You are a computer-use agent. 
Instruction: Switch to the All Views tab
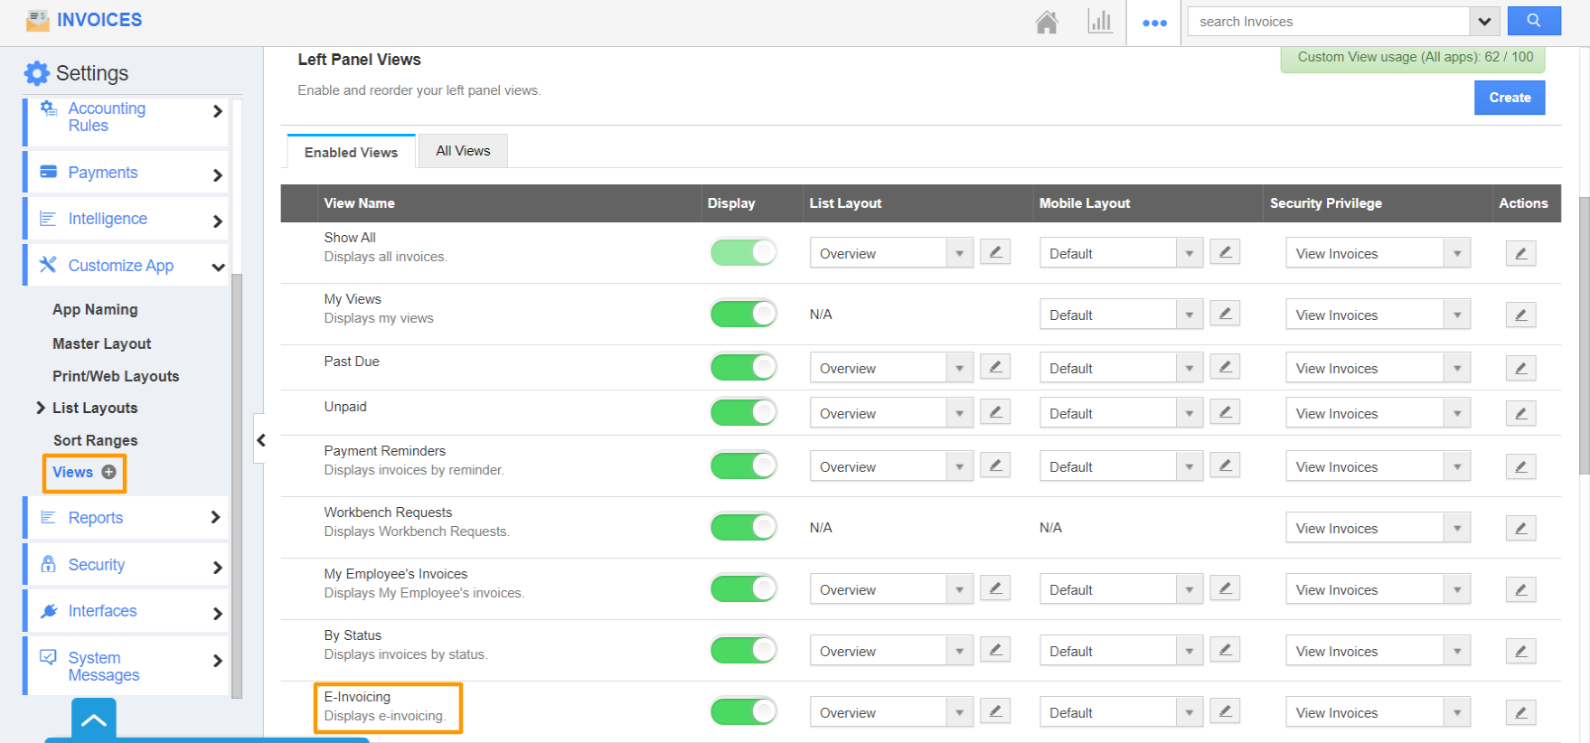tap(463, 151)
